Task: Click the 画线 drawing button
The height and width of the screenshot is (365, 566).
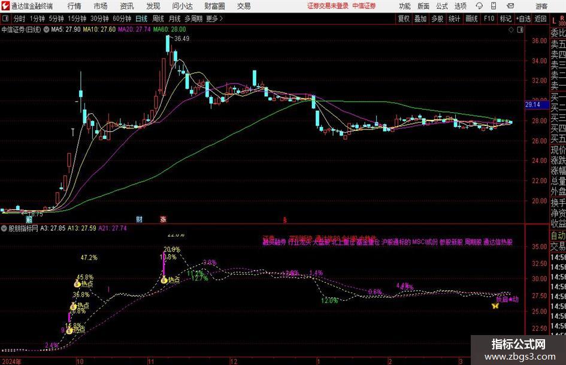Action: (x=471, y=19)
